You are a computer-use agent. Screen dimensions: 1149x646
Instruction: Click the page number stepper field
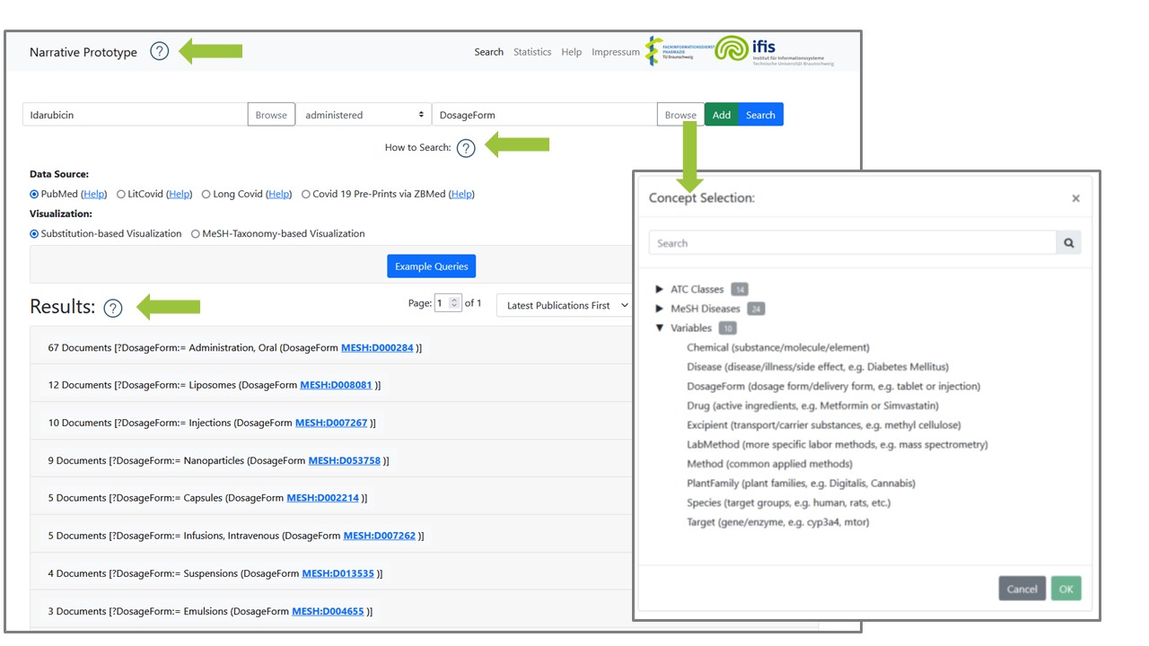[447, 303]
